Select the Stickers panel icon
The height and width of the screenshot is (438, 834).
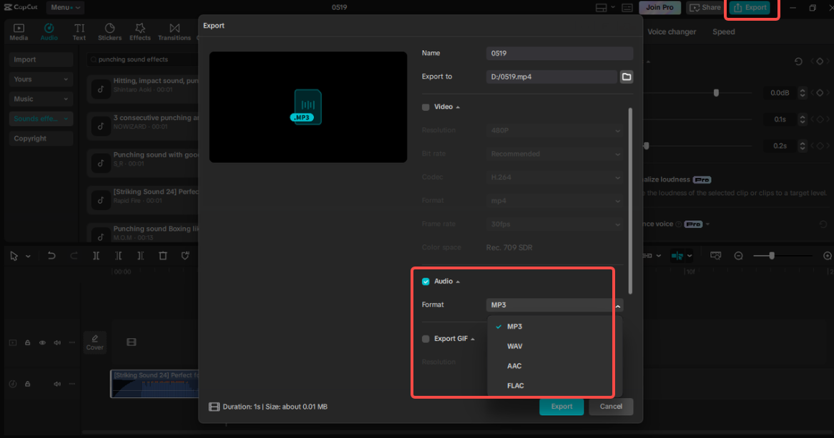pos(109,30)
